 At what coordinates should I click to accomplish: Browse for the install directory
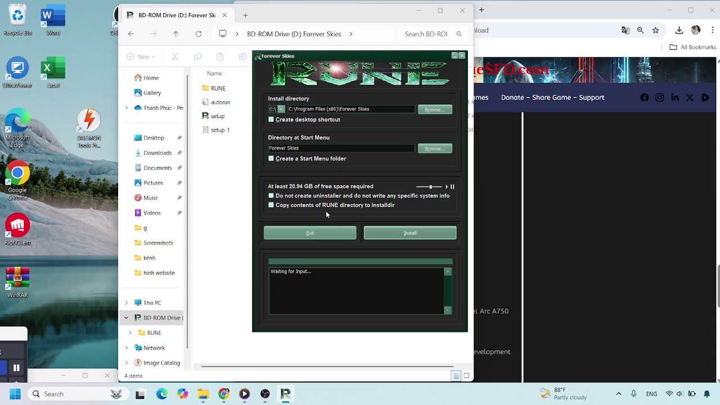coord(435,110)
